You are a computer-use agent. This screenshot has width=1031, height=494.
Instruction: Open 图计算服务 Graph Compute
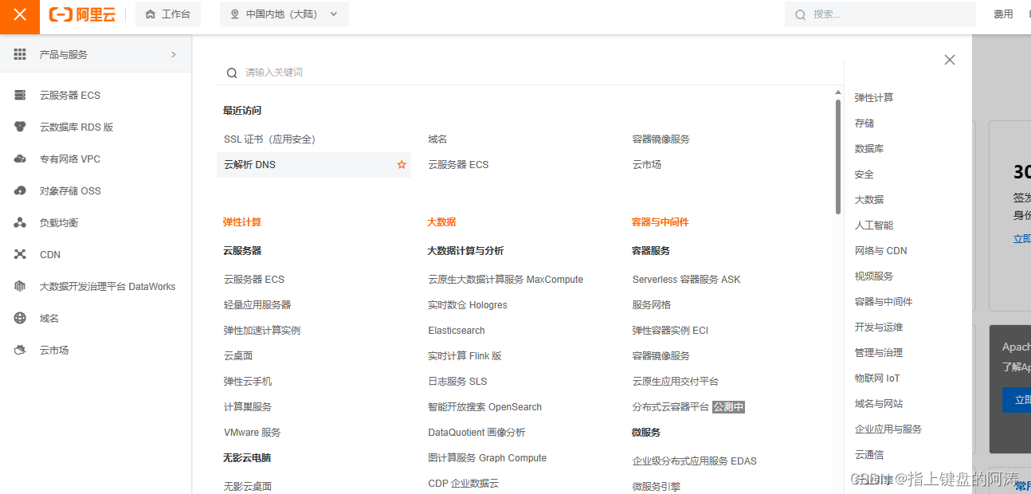click(x=488, y=458)
